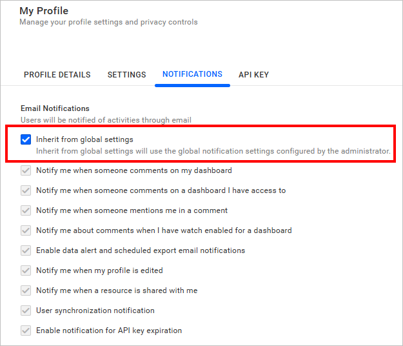Click the Email Notifications section heading
403x346 pixels.
(55, 108)
